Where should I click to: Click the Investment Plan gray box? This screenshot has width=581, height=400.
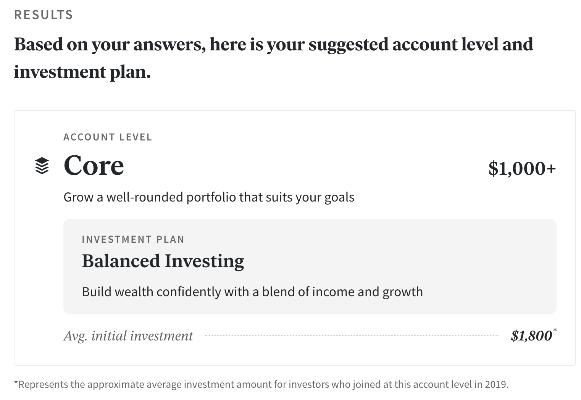(x=310, y=266)
